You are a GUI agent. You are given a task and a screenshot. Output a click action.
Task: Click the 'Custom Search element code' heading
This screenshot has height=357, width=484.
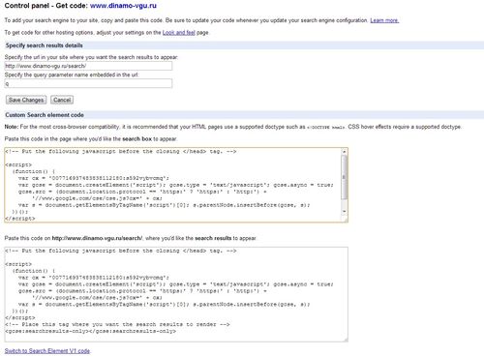pos(45,115)
